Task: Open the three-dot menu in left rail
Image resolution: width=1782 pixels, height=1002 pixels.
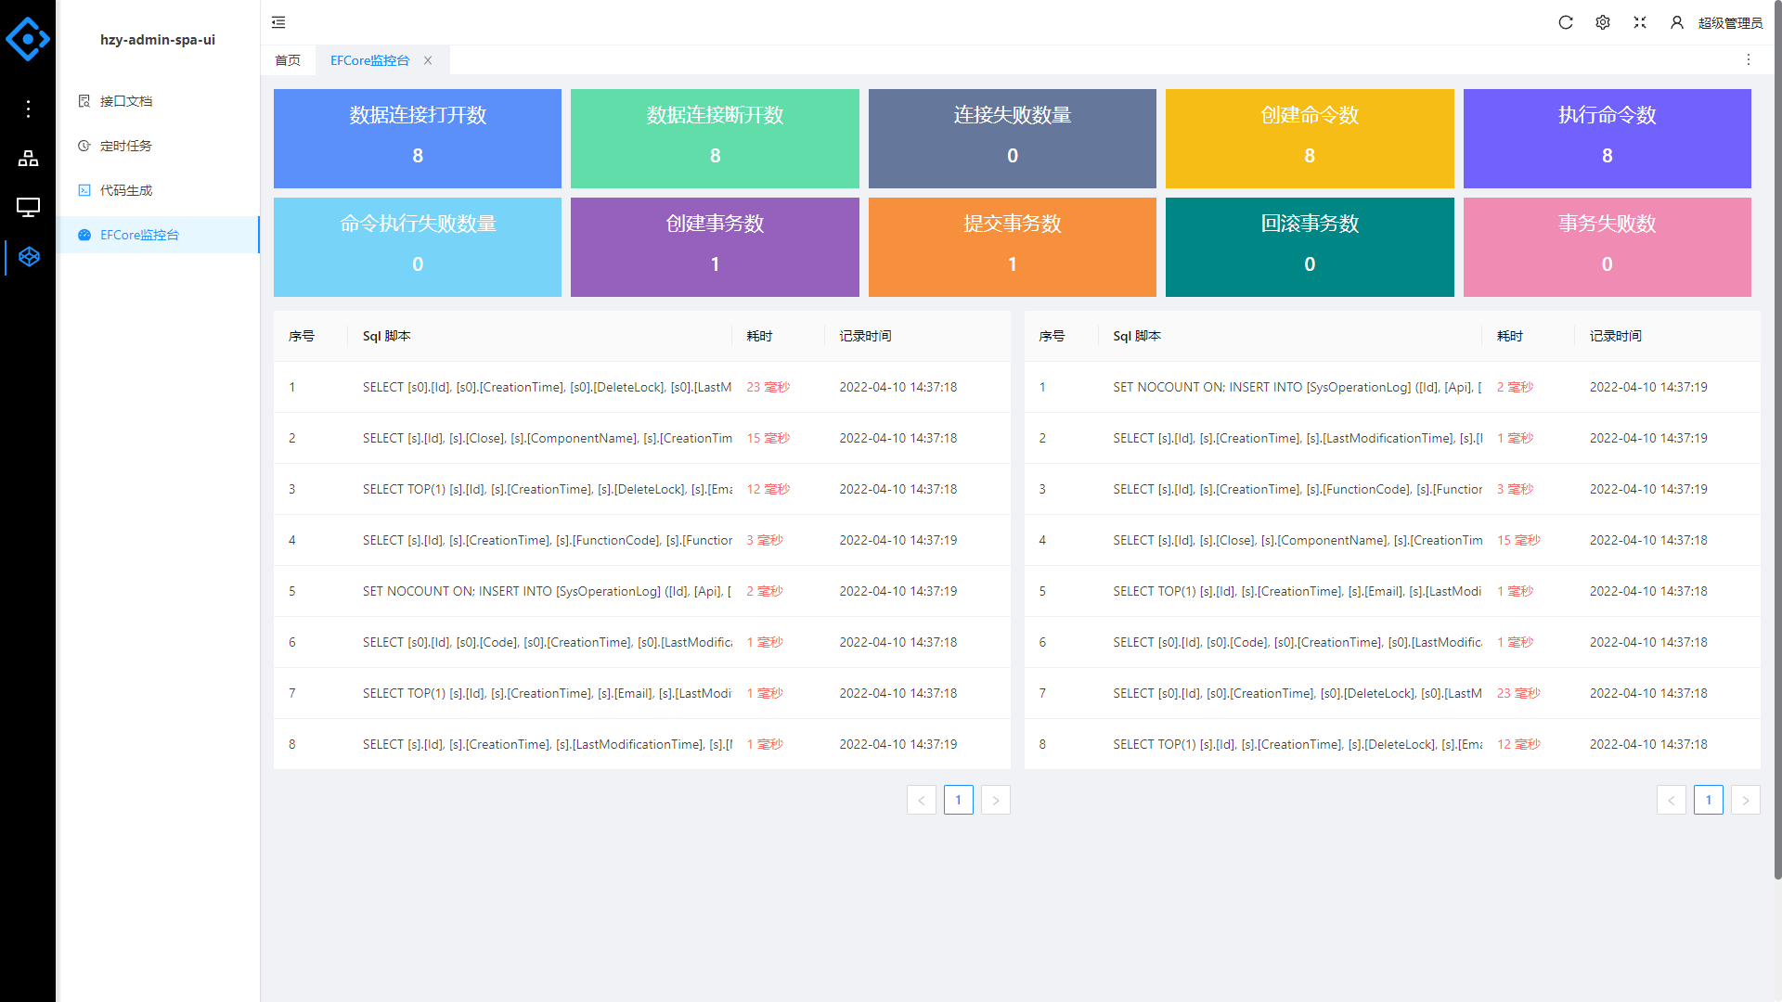Action: click(x=28, y=109)
